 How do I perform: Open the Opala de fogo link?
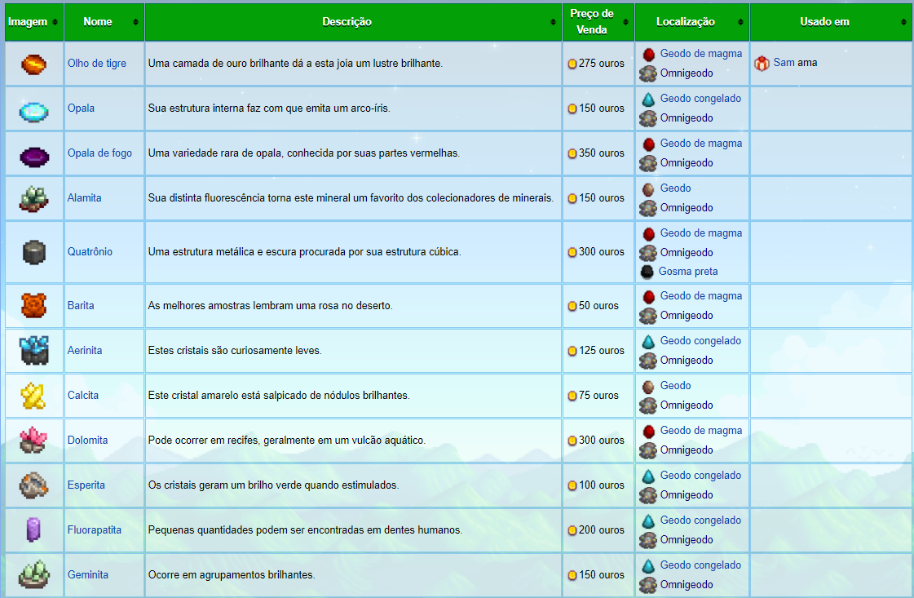coord(99,153)
